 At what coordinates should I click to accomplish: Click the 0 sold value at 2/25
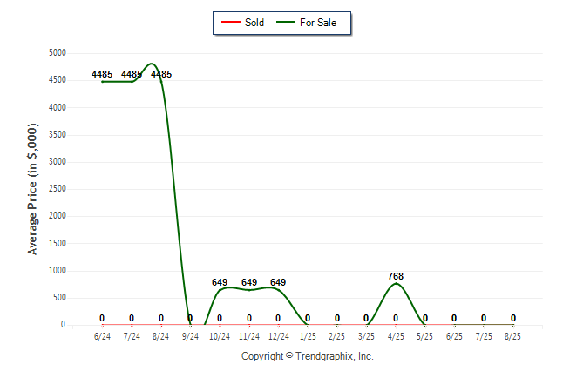[x=336, y=318]
